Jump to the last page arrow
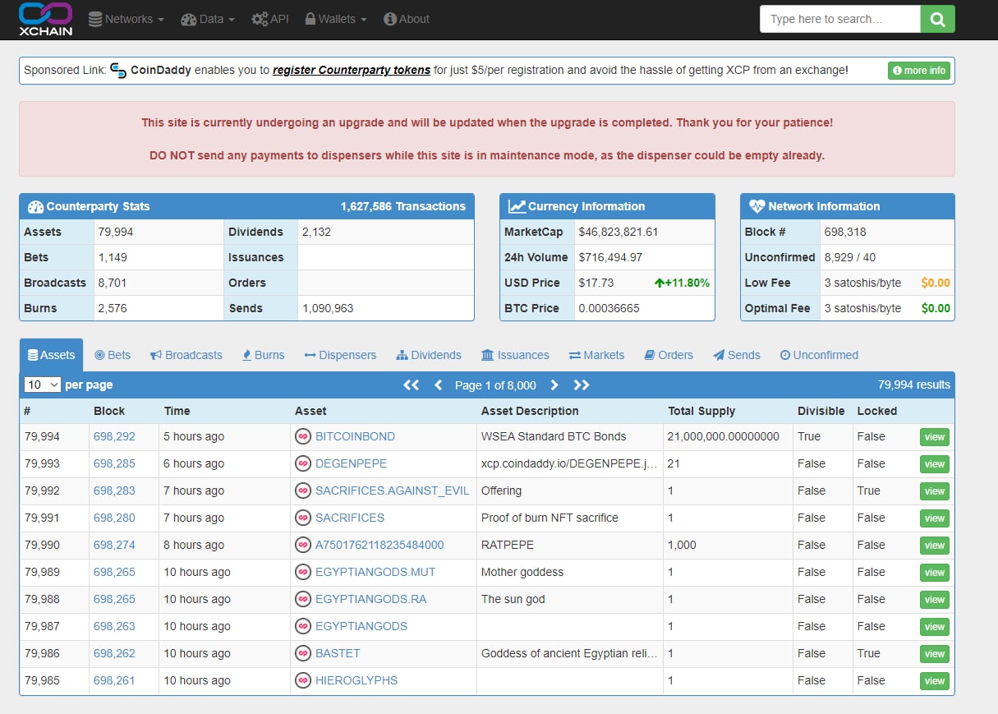This screenshot has height=714, width=998. pos(582,385)
